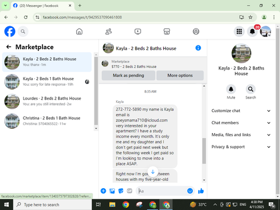Search in conversation magnifier icon

click(250, 89)
